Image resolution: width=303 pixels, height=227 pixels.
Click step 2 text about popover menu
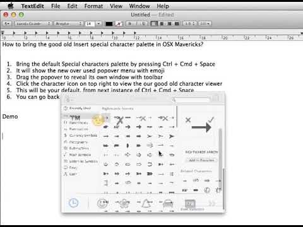[x=90, y=71]
